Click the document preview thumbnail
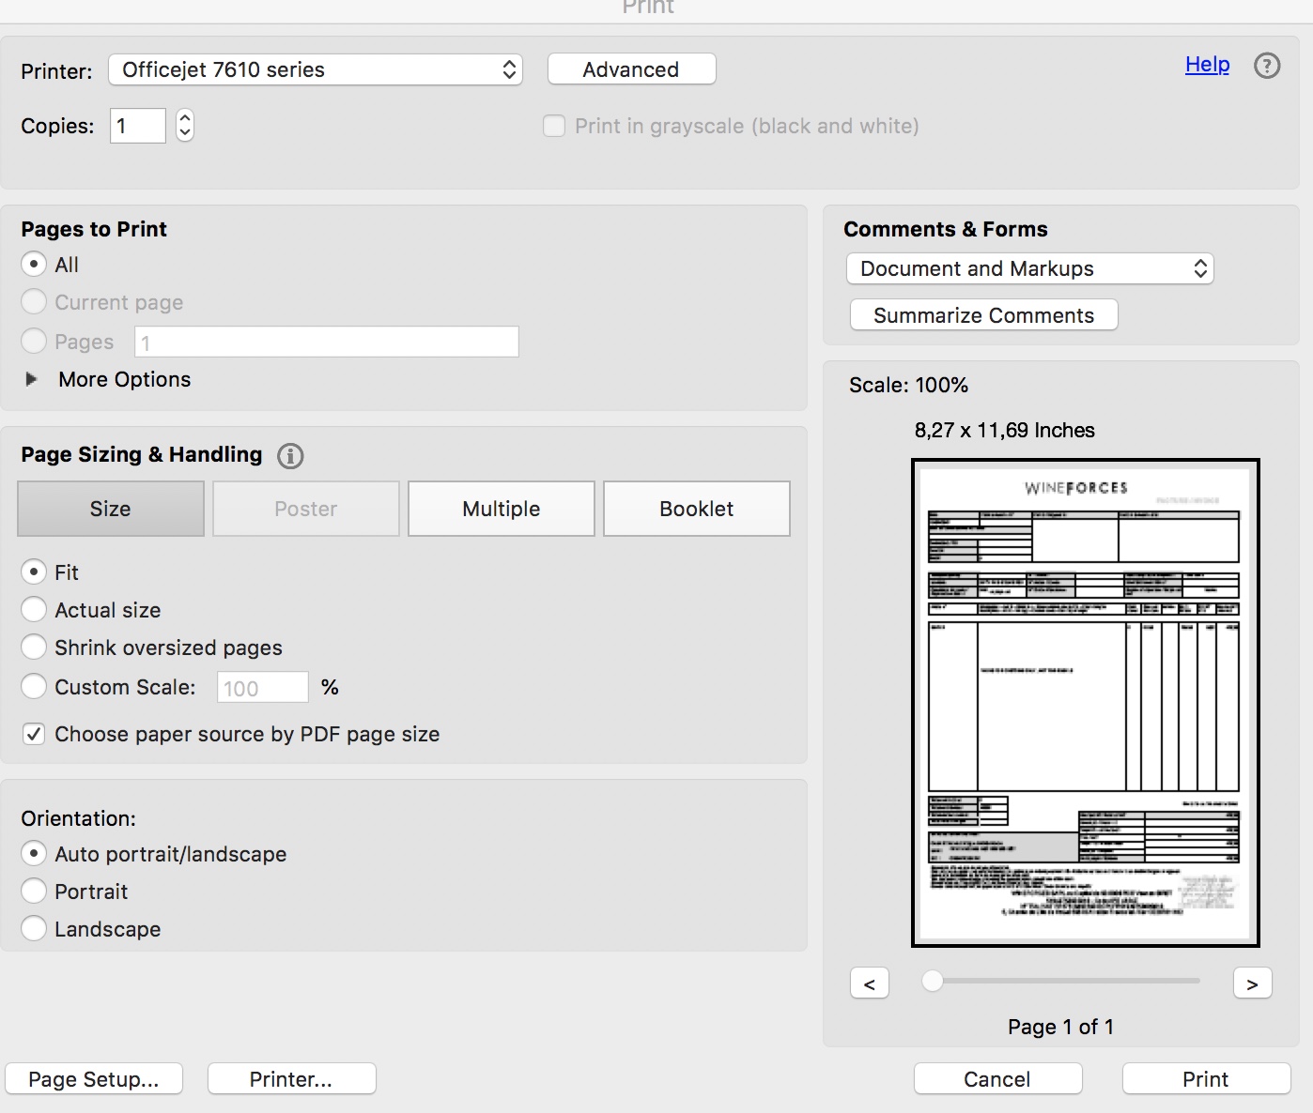 pos(1085,704)
